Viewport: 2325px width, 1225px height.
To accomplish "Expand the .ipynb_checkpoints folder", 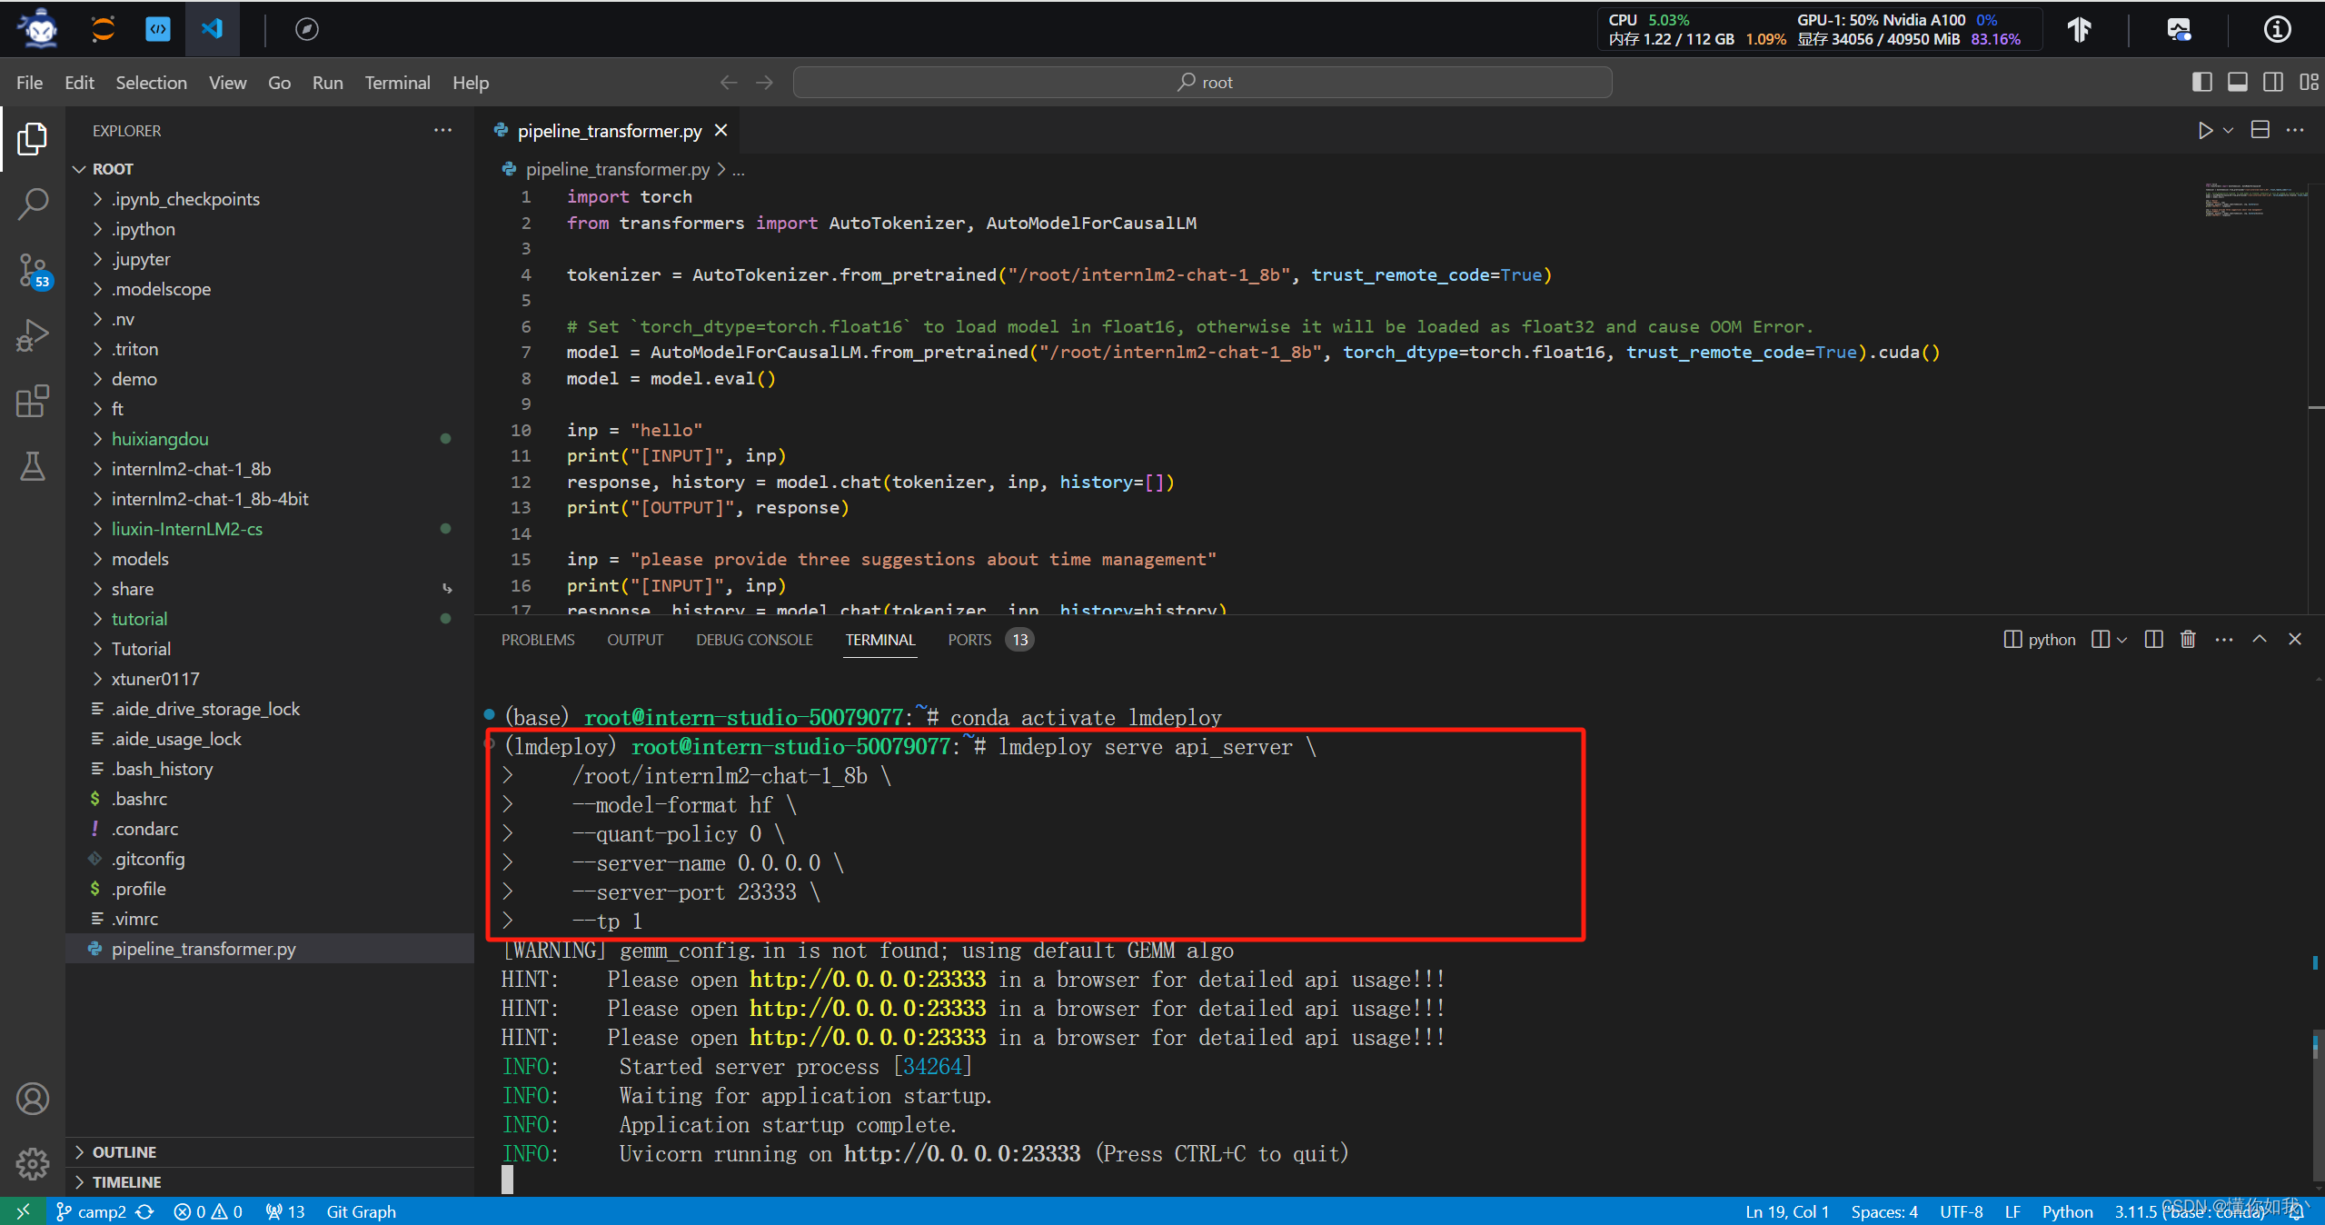I will (270, 199).
